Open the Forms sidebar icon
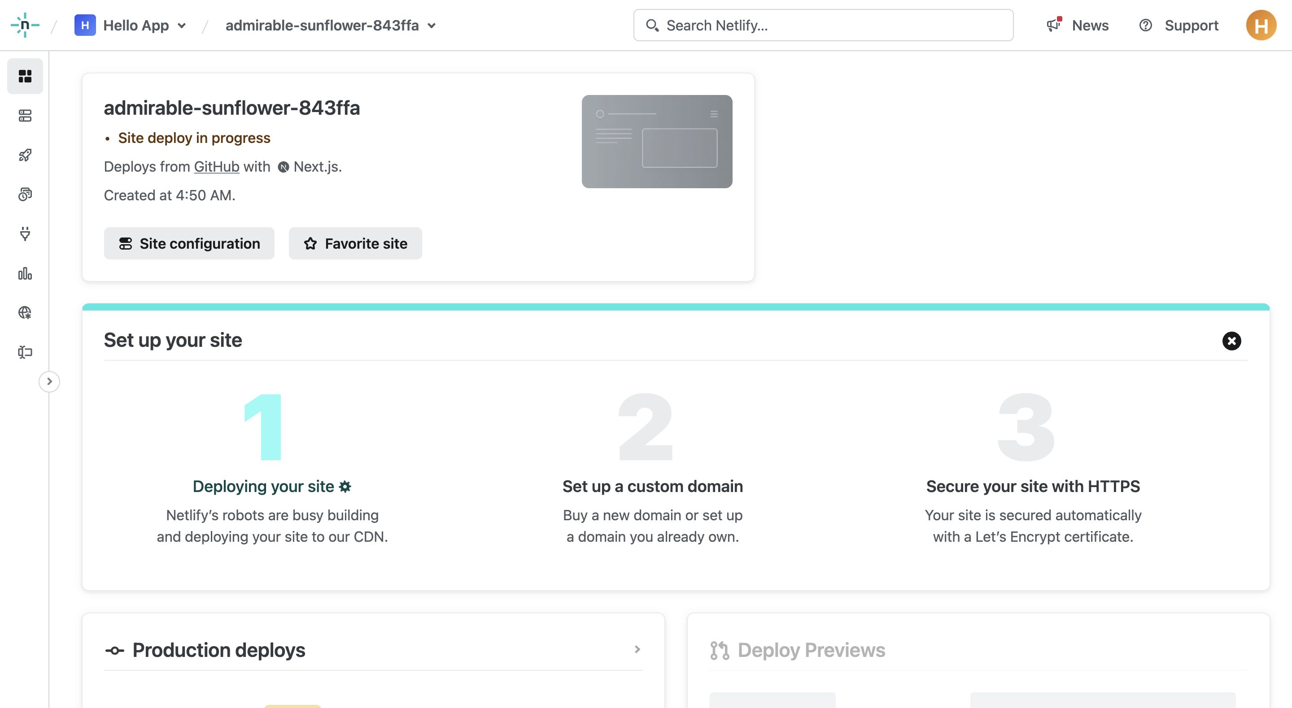Viewport: 1292px width, 708px height. tap(25, 352)
